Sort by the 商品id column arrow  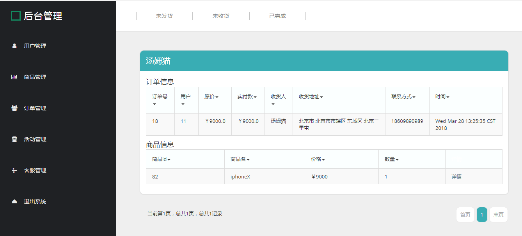(x=169, y=160)
